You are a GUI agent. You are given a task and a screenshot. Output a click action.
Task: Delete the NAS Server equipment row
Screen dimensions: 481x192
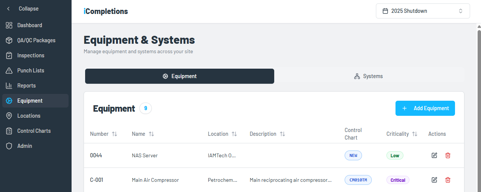[x=448, y=155]
